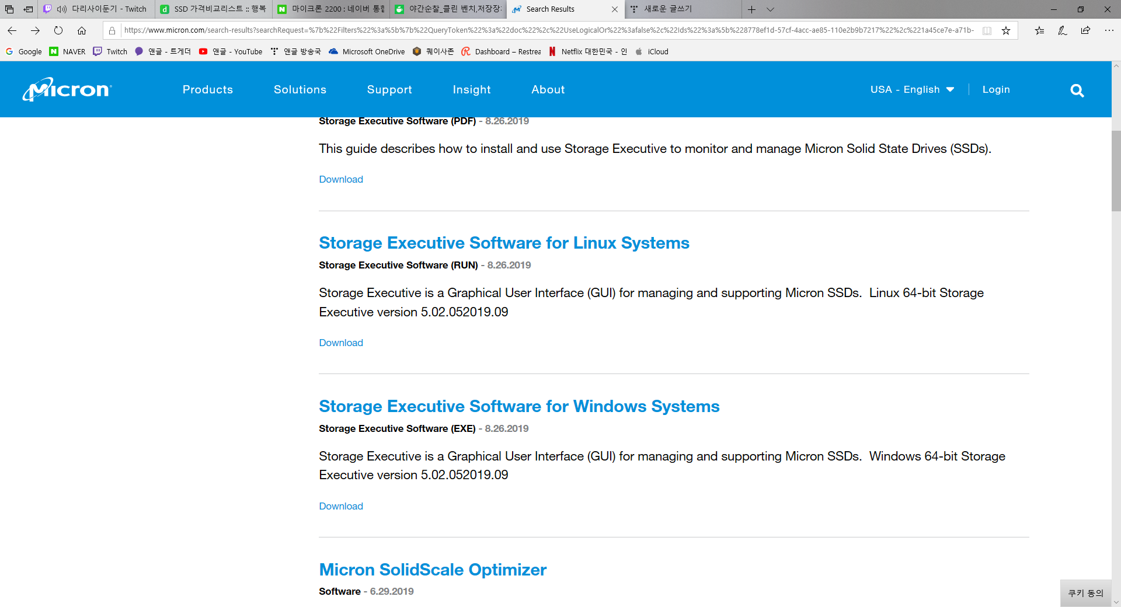Screen dimensions: 1121x607
Task: Open Netflix 대한민국 bookmark
Action: point(587,51)
